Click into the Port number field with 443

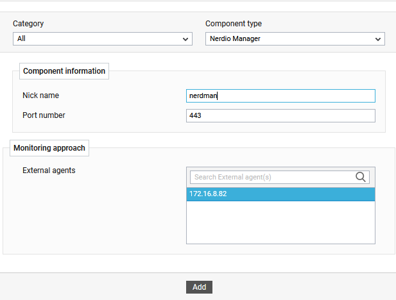tap(280, 116)
